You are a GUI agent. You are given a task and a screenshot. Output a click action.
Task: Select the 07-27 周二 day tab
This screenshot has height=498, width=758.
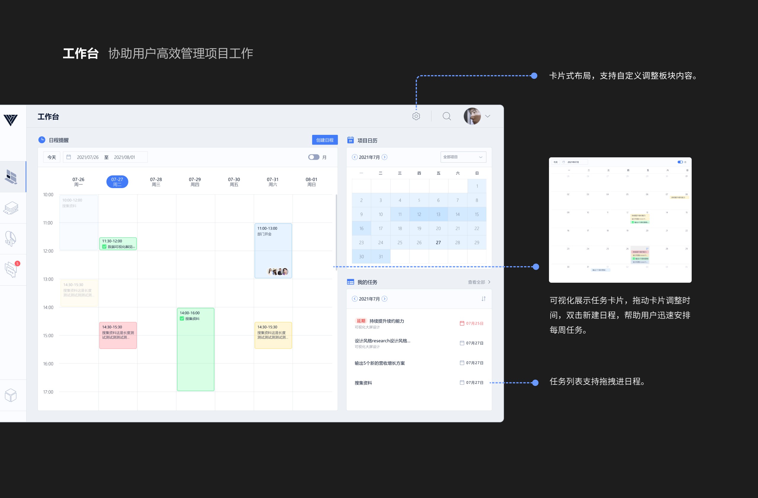[x=117, y=182]
